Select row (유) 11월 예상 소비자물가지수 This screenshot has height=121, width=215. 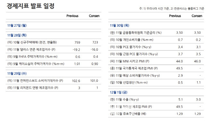coord(156,75)
